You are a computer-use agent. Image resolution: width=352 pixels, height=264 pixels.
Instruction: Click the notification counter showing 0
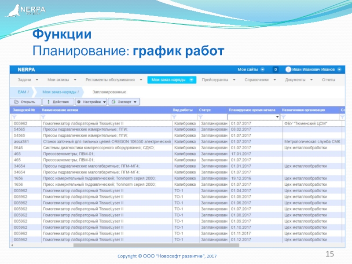[275, 70]
